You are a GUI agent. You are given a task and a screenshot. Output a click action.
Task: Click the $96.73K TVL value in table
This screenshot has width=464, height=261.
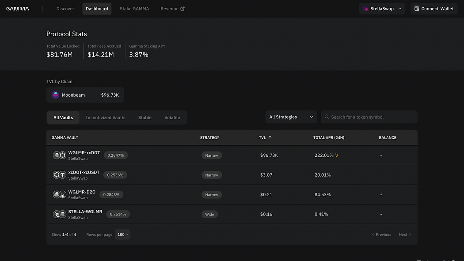click(x=269, y=155)
